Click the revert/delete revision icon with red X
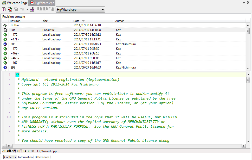The height and width of the screenshot is (160, 252). 10,9
